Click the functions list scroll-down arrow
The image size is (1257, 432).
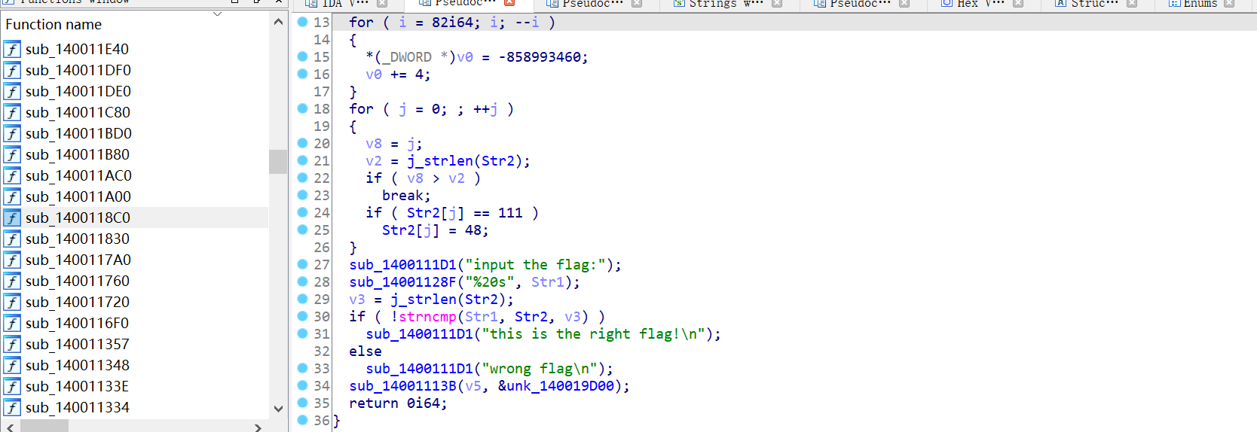coord(278,409)
